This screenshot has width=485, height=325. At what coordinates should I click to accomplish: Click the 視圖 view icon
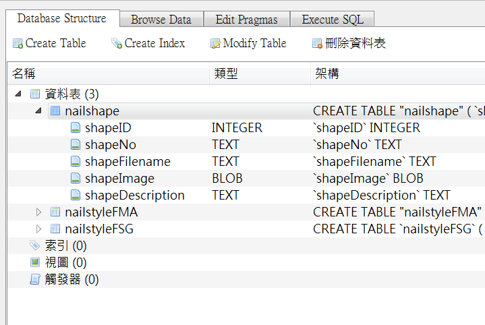35,262
